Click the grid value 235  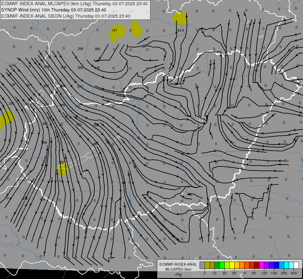click(11, 104)
